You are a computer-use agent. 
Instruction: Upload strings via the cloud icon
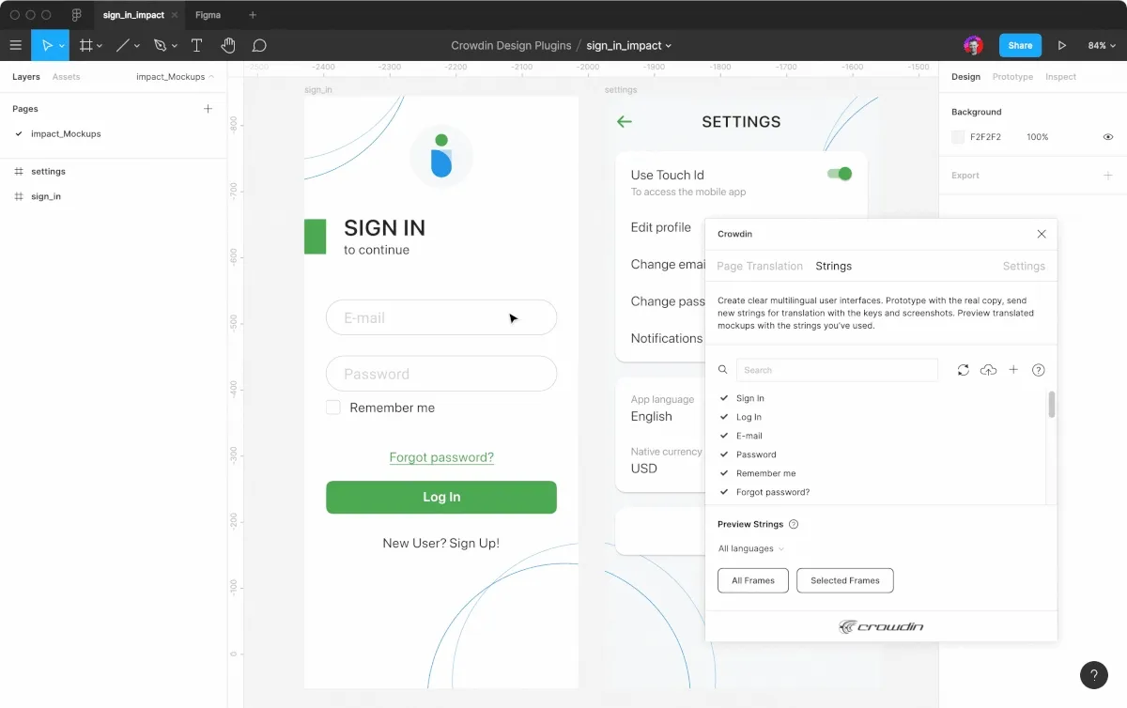tap(988, 369)
